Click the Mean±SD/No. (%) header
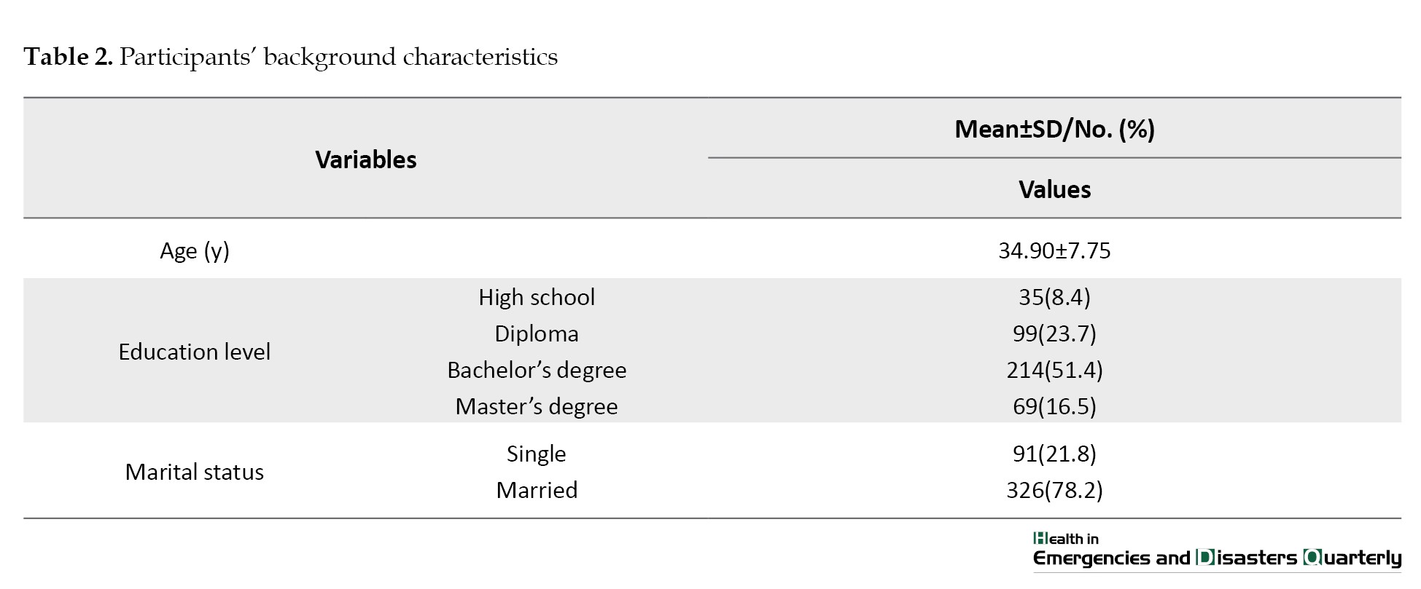Image resolution: width=1421 pixels, height=589 pixels. point(1054,129)
